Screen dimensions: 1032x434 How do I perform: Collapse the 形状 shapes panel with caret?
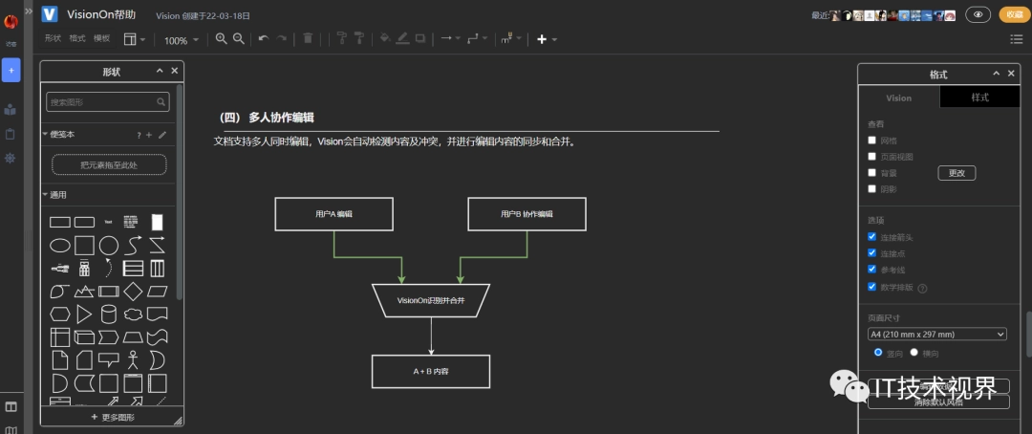[160, 71]
